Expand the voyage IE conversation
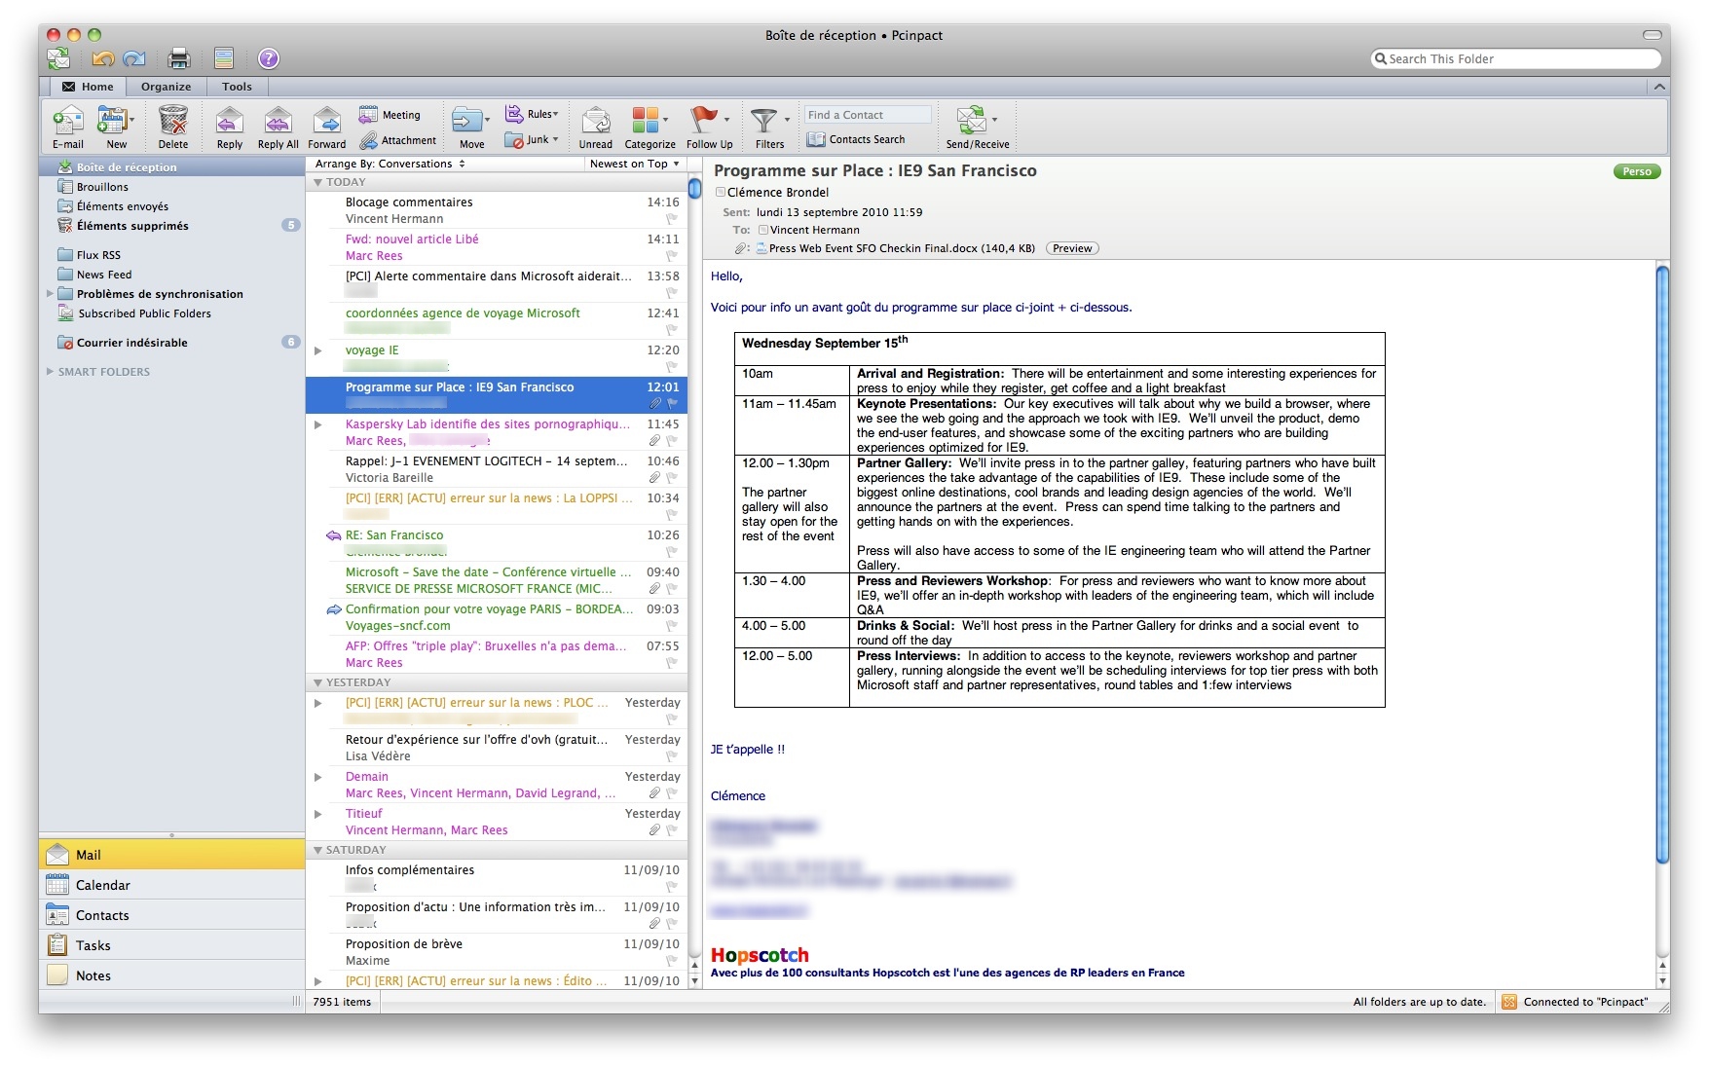1709x1067 pixels. (x=317, y=350)
